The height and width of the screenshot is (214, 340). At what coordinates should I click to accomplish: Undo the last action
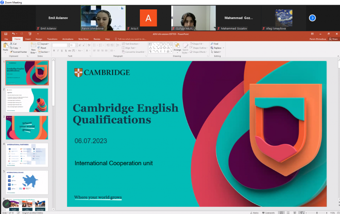(x=14, y=34)
